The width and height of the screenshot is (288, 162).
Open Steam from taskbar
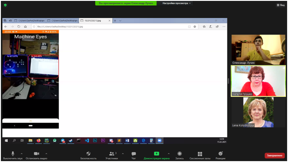[71, 140]
